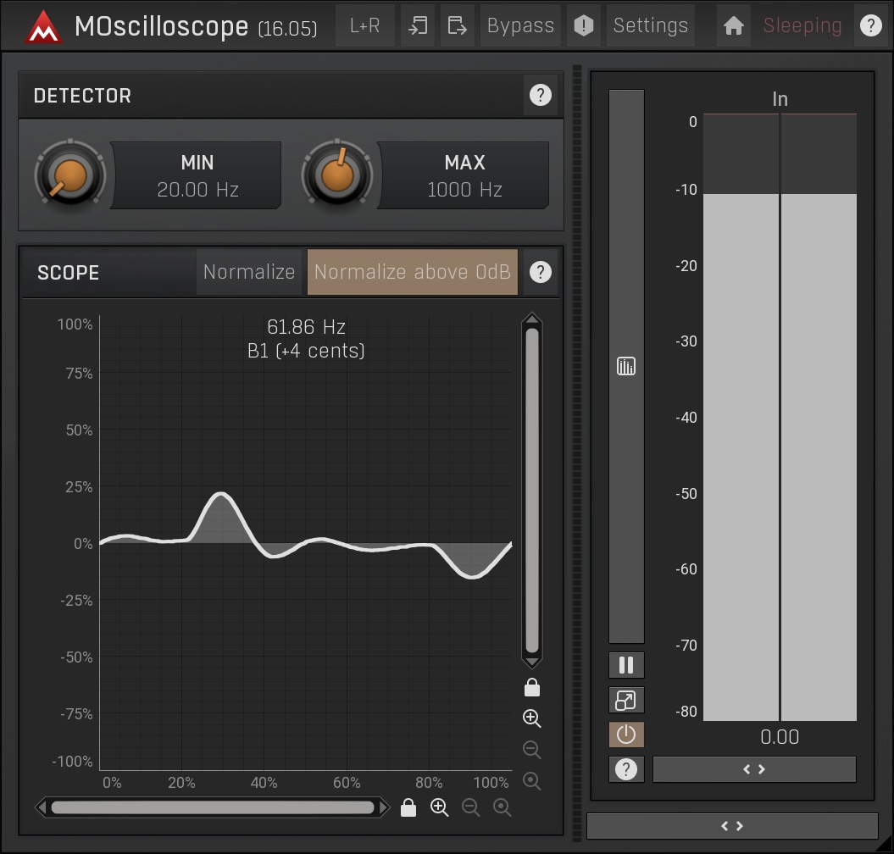Image resolution: width=894 pixels, height=854 pixels.
Task: Click the home icon
Action: (733, 25)
